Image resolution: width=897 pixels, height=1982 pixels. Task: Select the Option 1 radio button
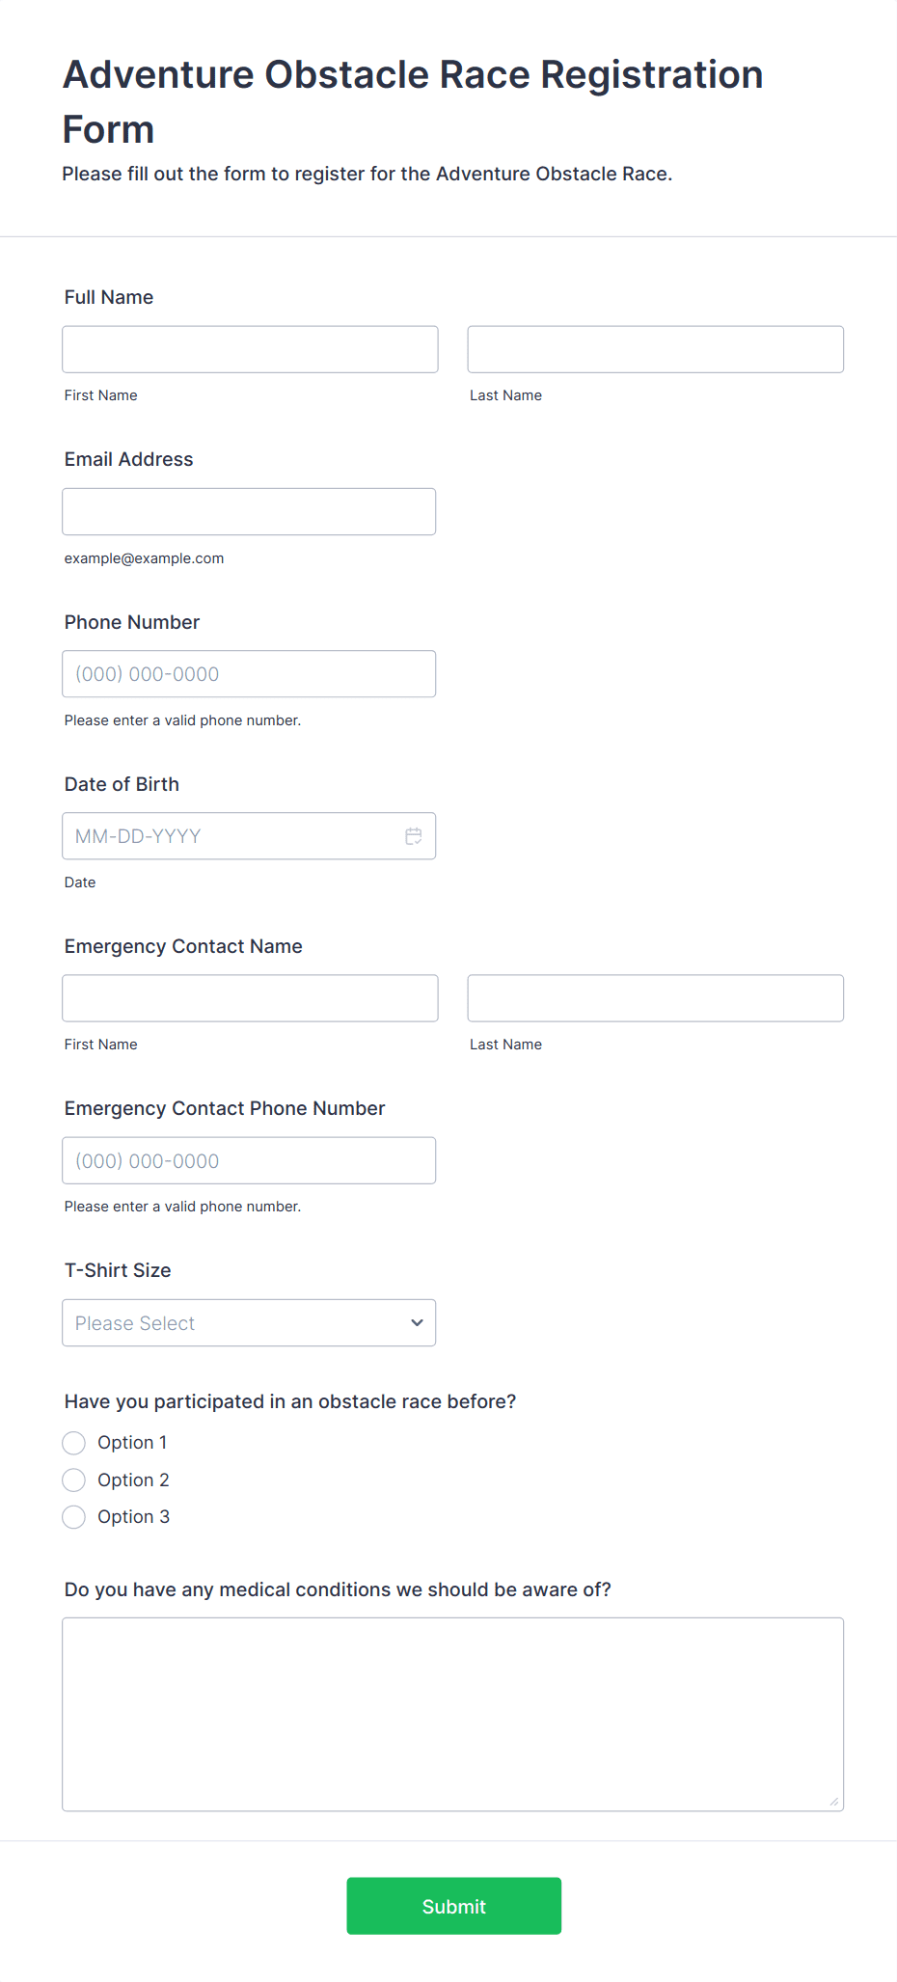coord(74,1443)
